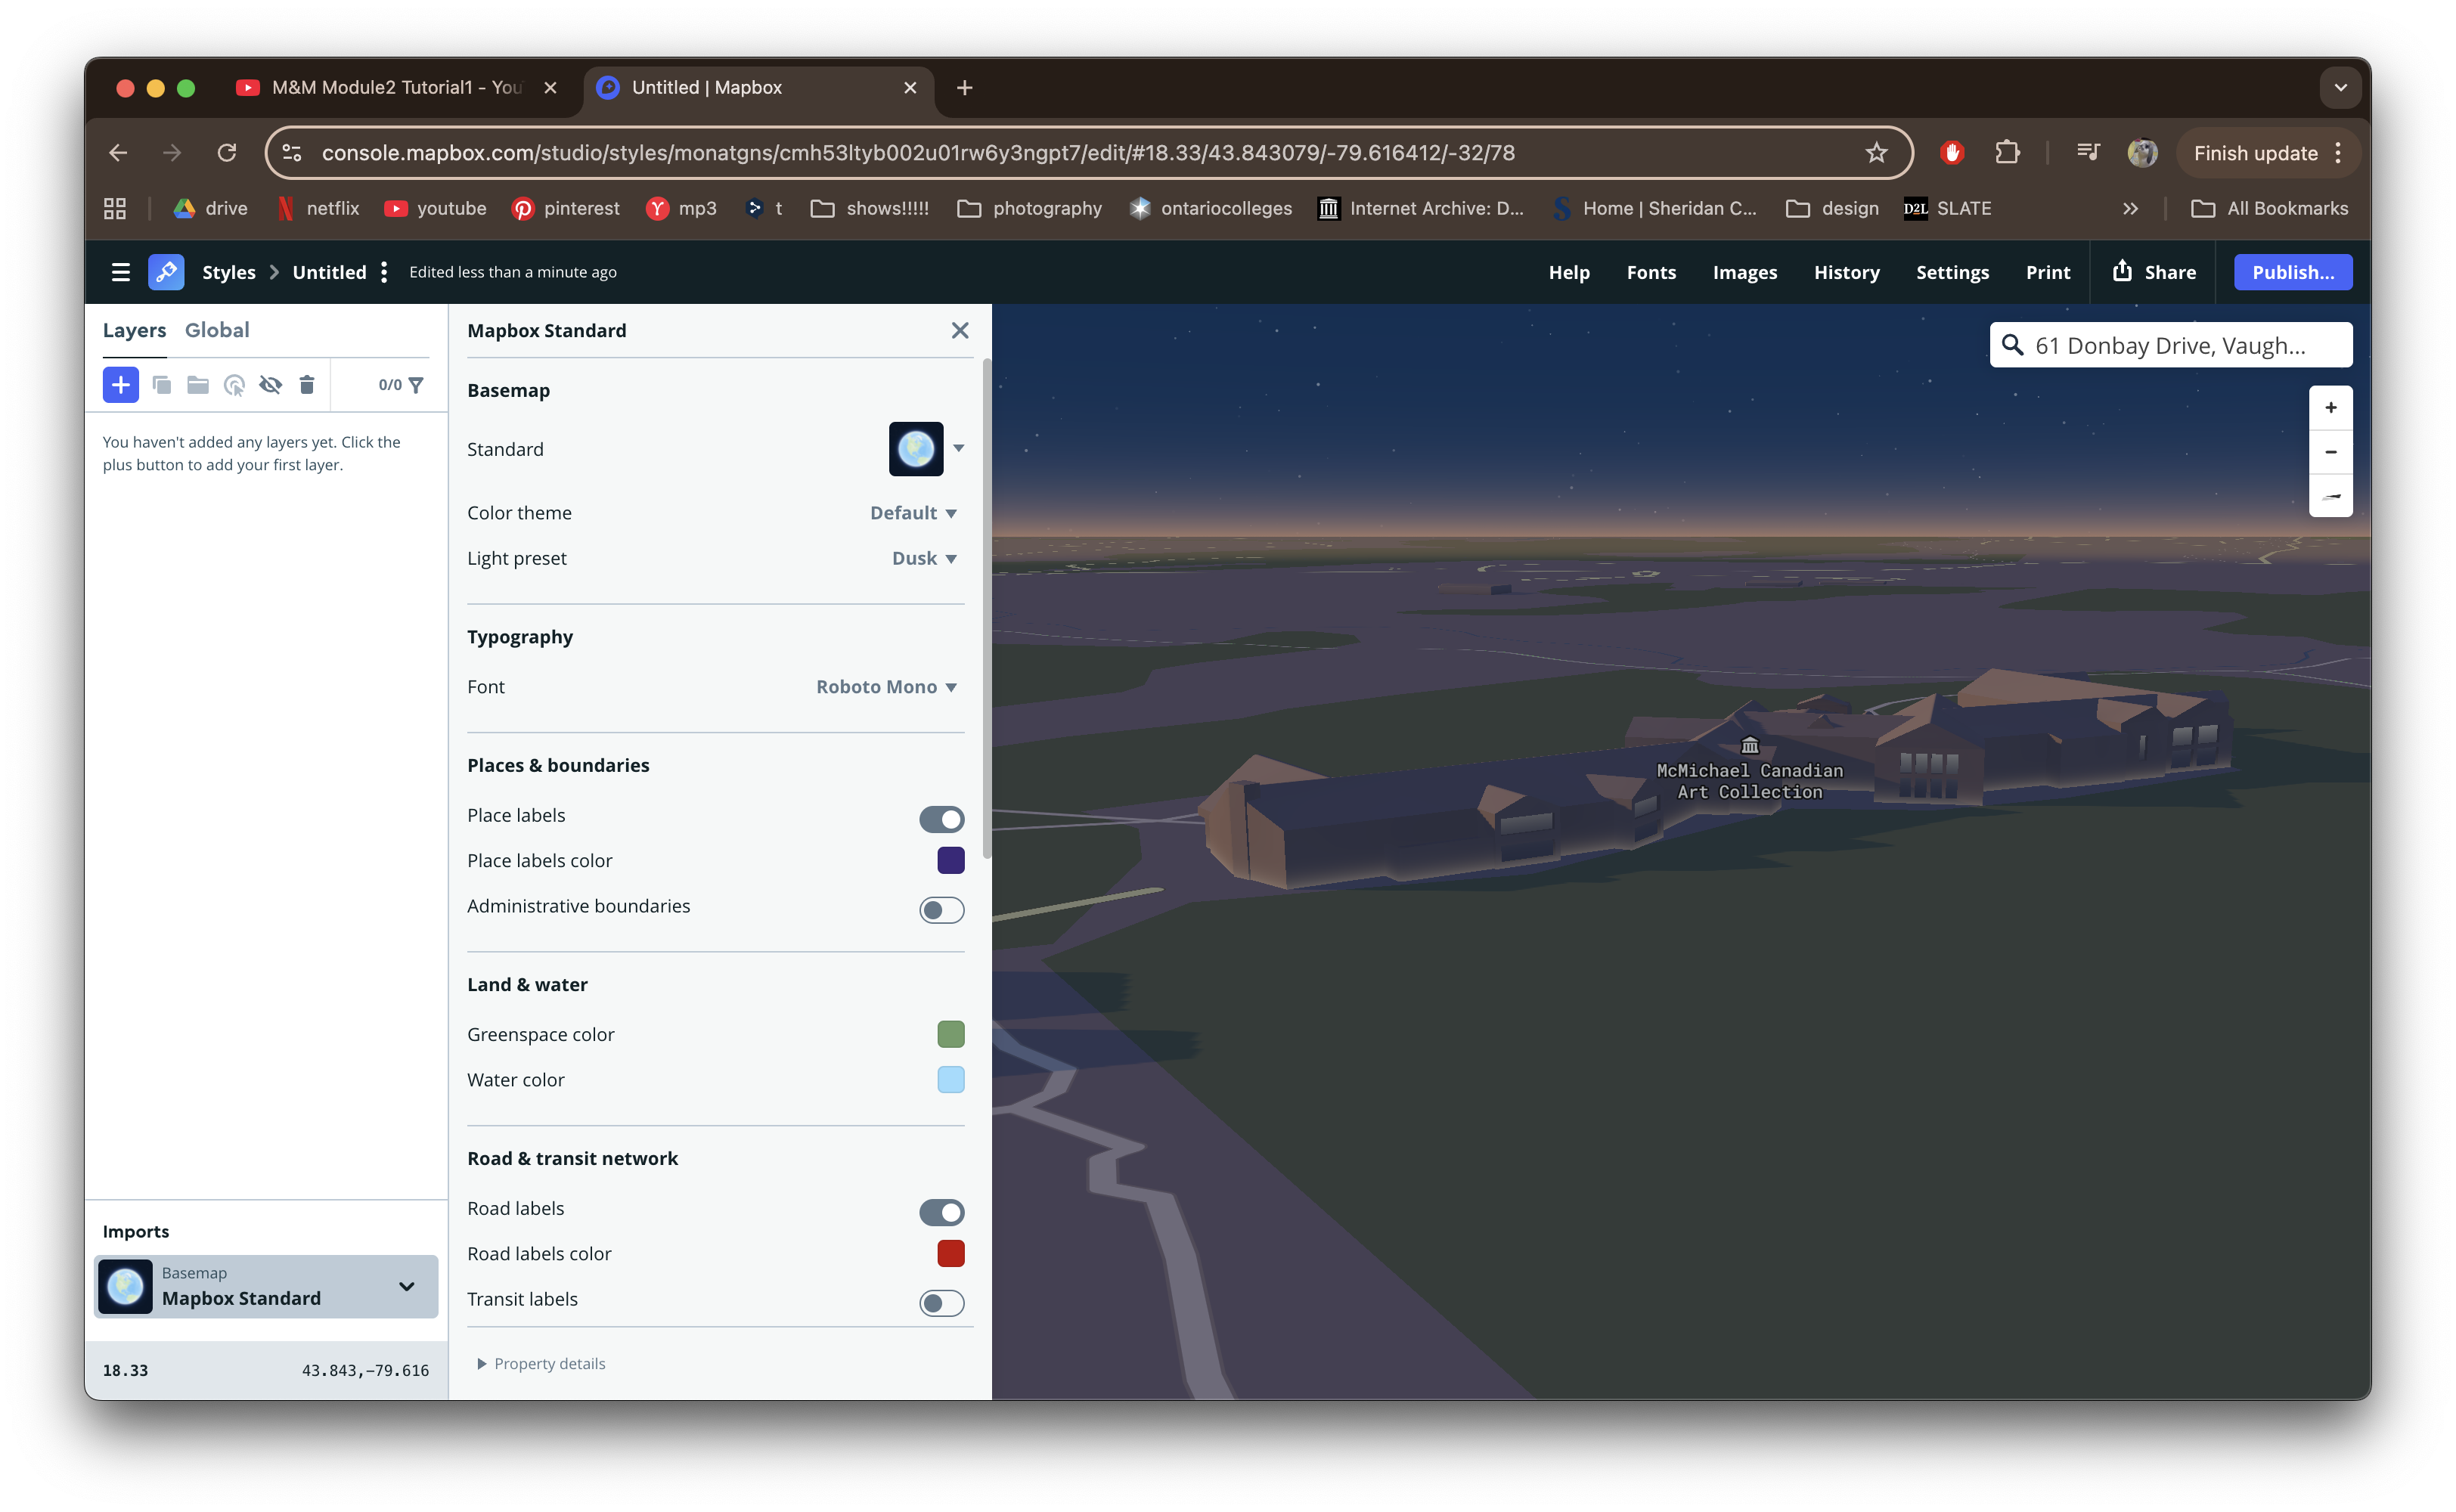Click the Publish button

pyautogui.click(x=2292, y=271)
